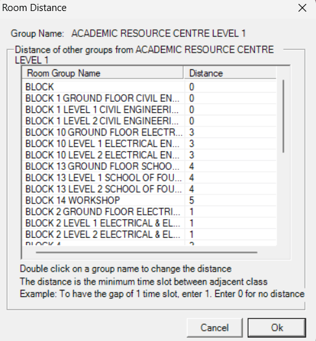Click distance 3 of BLOCK 10 LEVEL 2 row

[x=191, y=155]
